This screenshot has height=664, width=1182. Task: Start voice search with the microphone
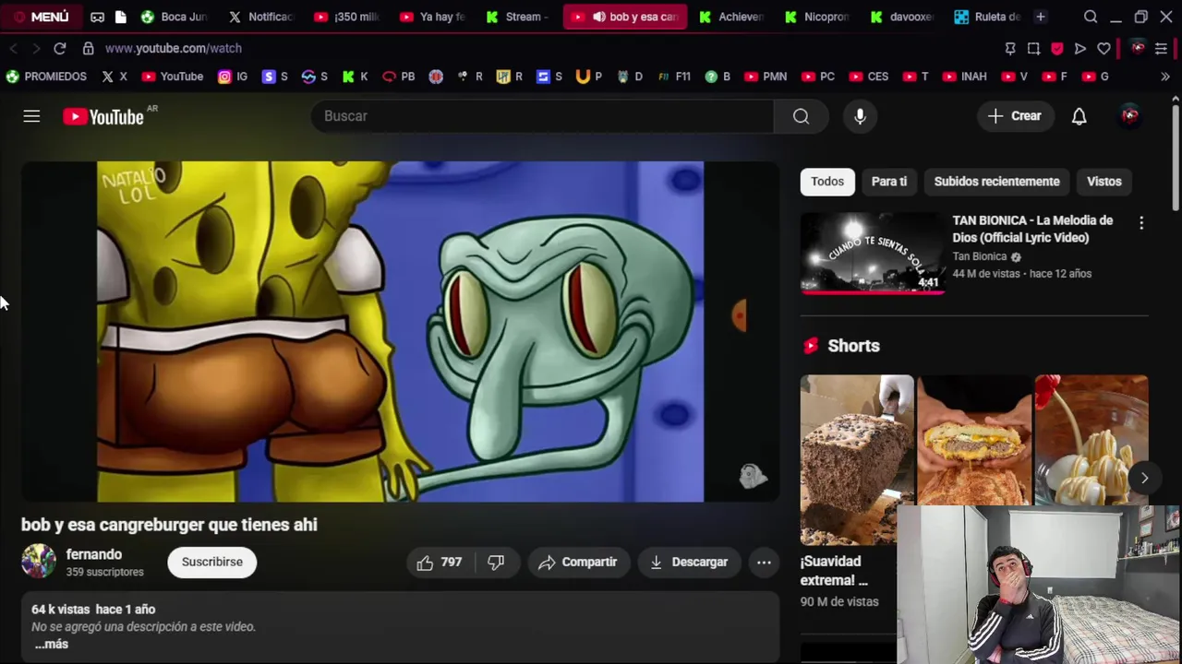pyautogui.click(x=860, y=116)
